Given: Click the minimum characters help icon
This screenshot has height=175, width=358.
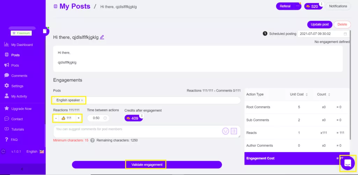Looking at the screenshot, I should pos(92,140).
